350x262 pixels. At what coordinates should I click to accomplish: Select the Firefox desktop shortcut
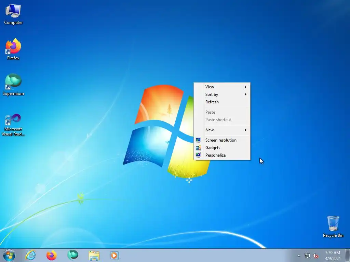[13, 49]
